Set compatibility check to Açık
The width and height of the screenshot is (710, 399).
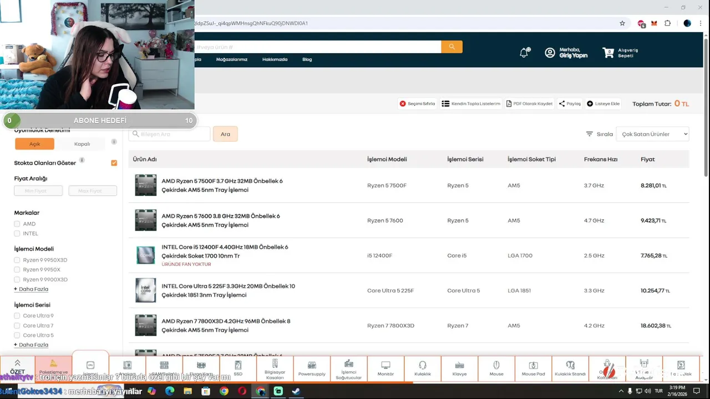(34, 144)
